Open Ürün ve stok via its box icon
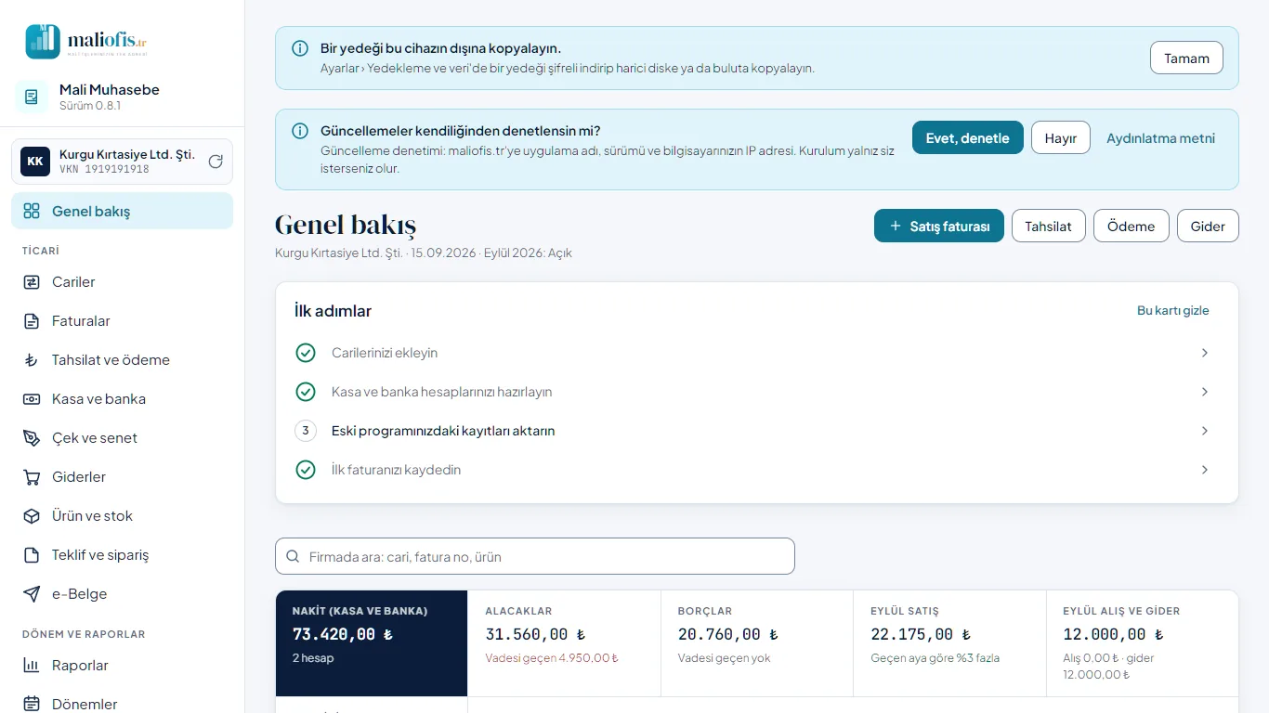The image size is (1269, 713). click(32, 516)
